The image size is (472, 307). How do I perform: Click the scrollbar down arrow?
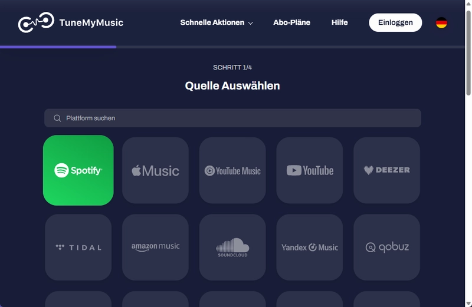pyautogui.click(x=468, y=303)
